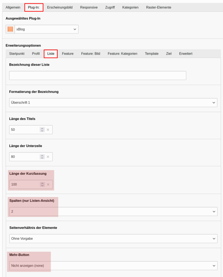
Task: Select the Template sub-tab
Action: (x=152, y=54)
